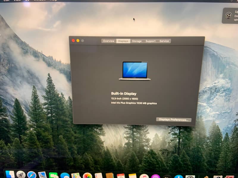
Task: Open the Service tab
Action: [165, 41]
